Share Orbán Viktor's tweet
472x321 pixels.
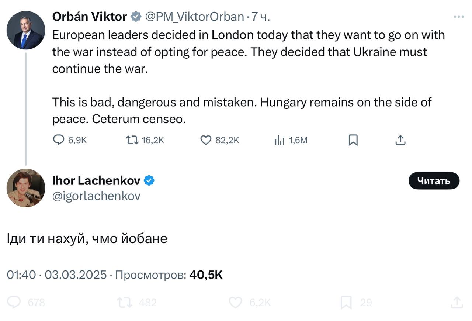400,140
